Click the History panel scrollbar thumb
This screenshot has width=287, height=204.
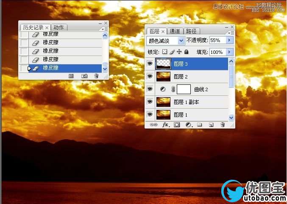(x=105, y=64)
